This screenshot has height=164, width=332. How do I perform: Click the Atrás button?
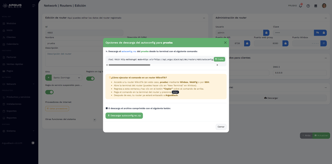(x=306, y=135)
